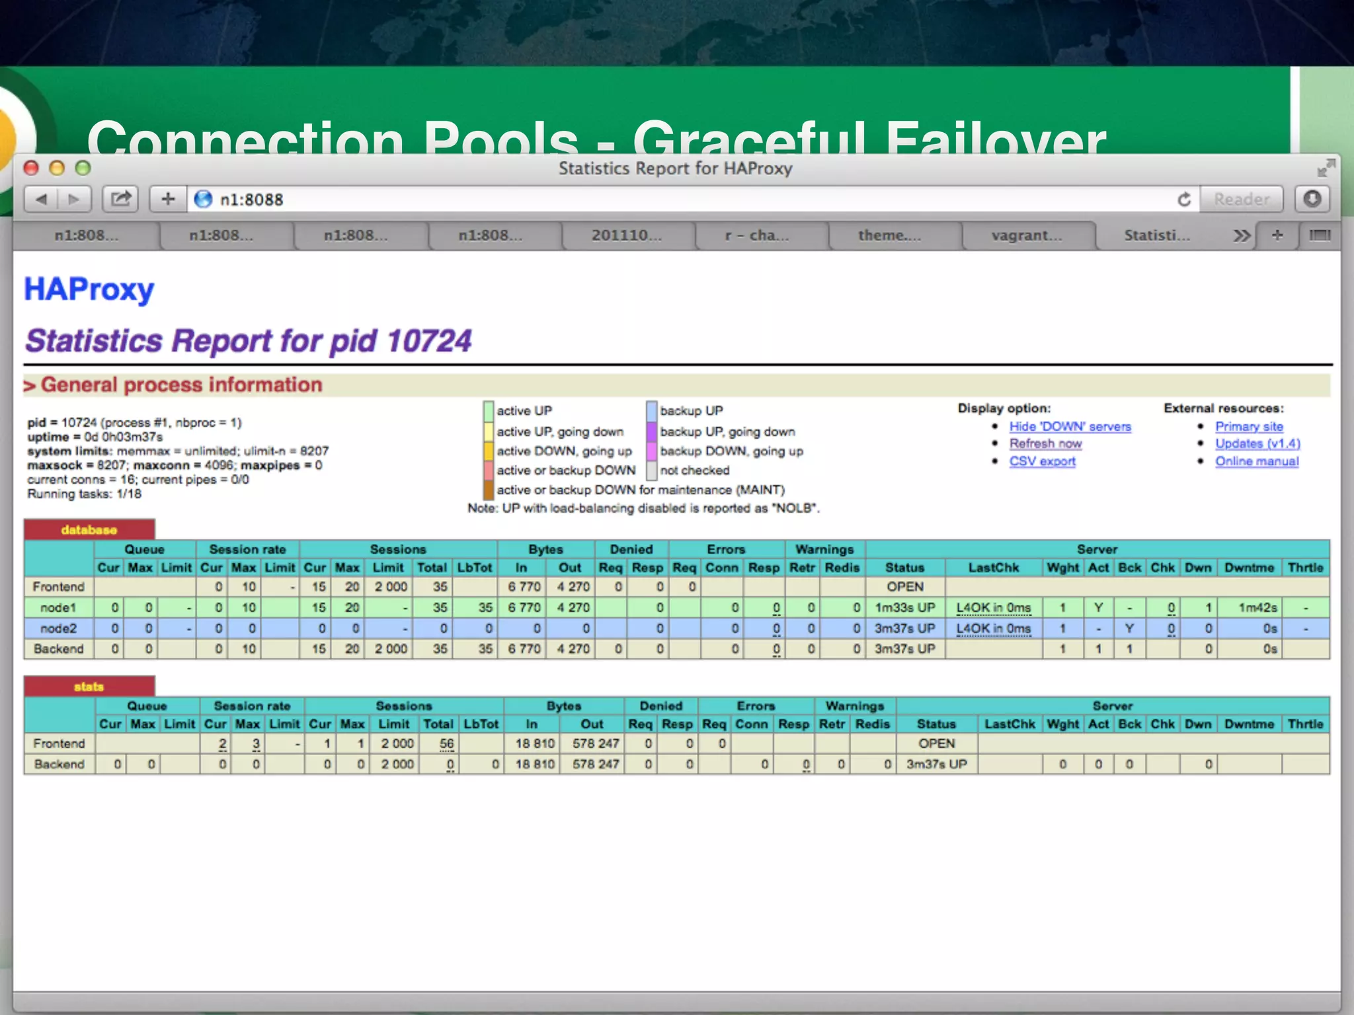This screenshot has height=1015, width=1354.
Task: Click the database proxy header label
Action: (x=89, y=530)
